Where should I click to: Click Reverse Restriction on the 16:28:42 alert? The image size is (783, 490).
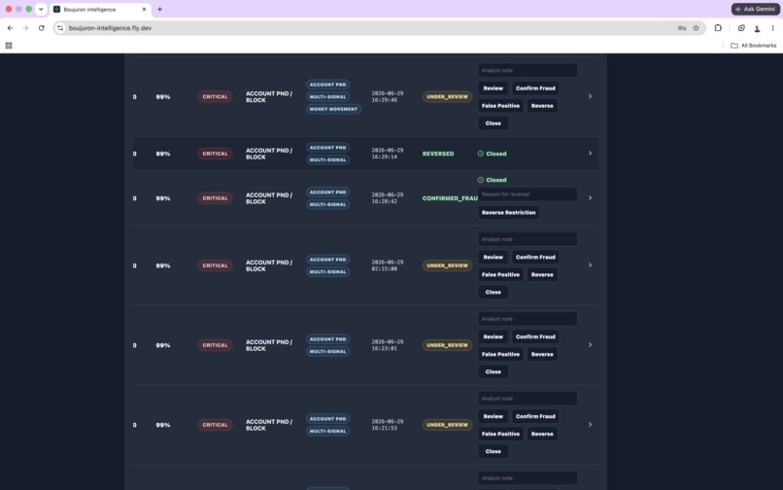(x=508, y=213)
